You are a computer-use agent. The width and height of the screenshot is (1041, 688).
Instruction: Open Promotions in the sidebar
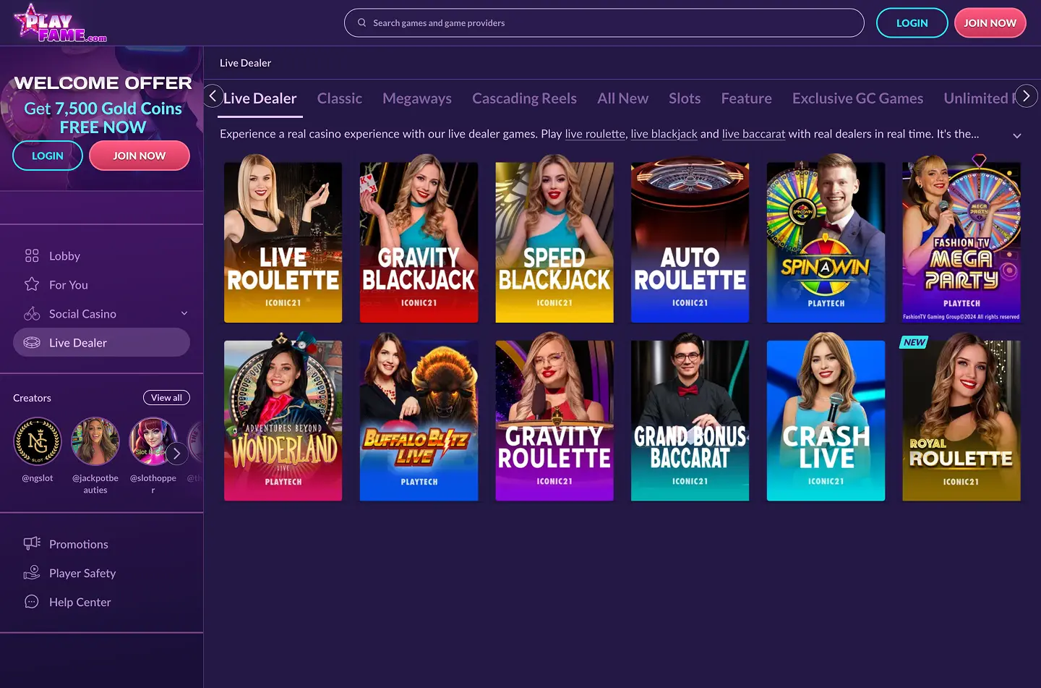pos(101,544)
